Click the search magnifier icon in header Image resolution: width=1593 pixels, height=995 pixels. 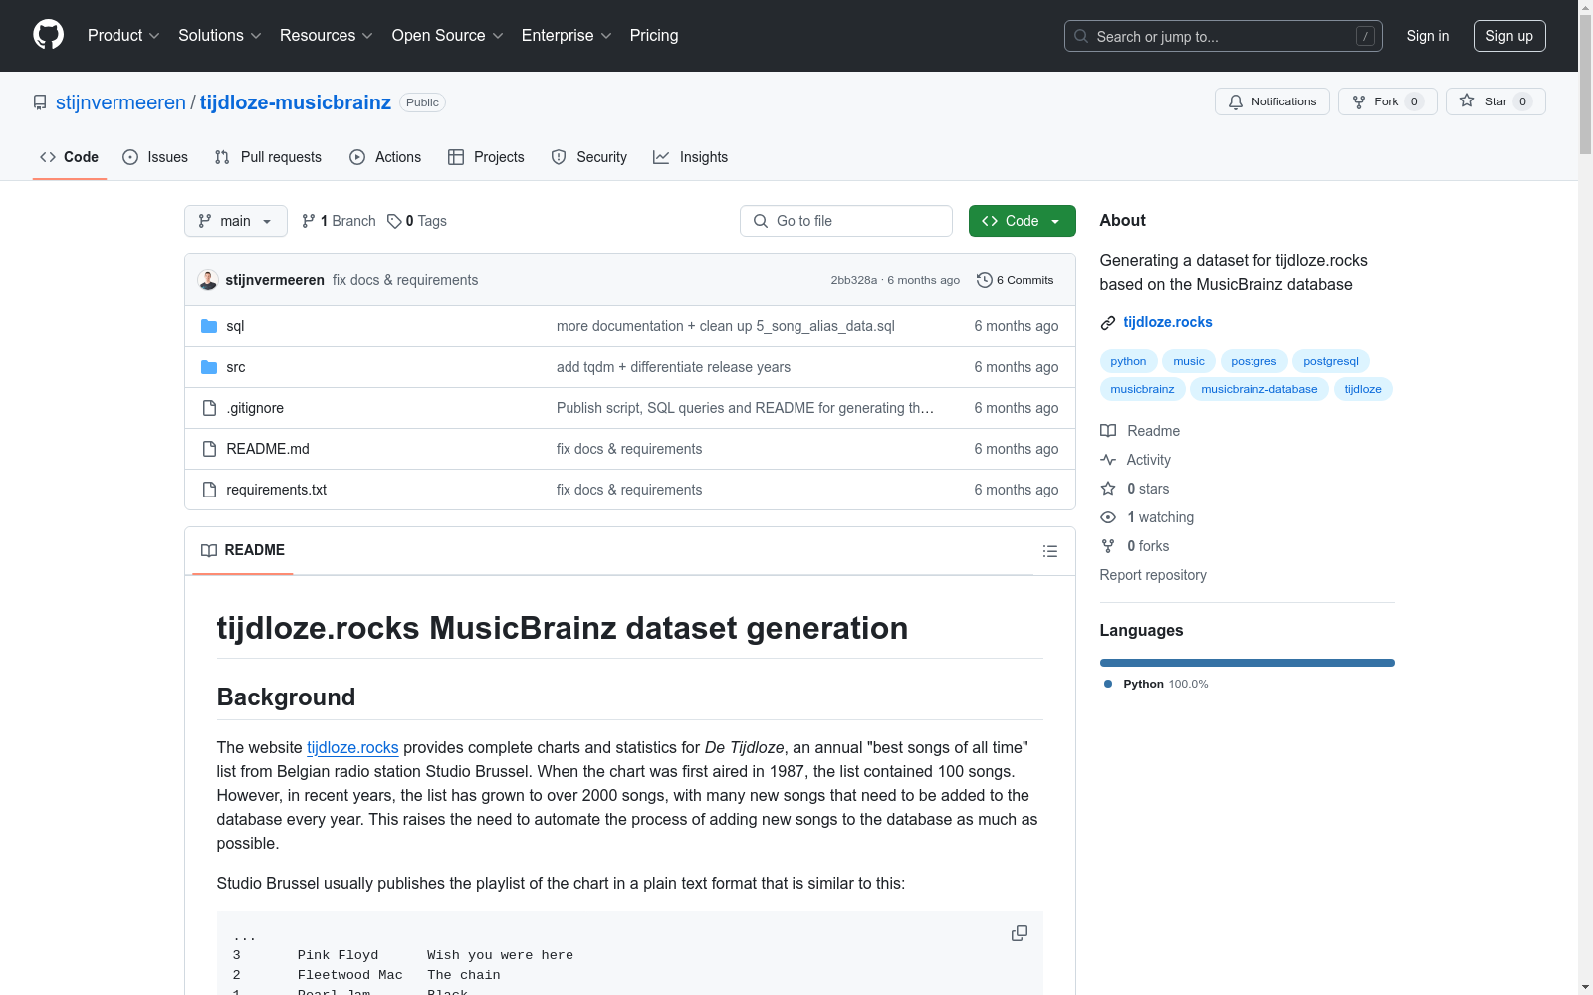pyautogui.click(x=1081, y=36)
